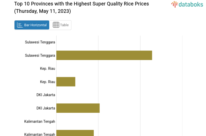Image resolution: width=206 pixels, height=136 pixels.
Task: Select the Kalimantan Tengah bar
Action: (x=75, y=133)
